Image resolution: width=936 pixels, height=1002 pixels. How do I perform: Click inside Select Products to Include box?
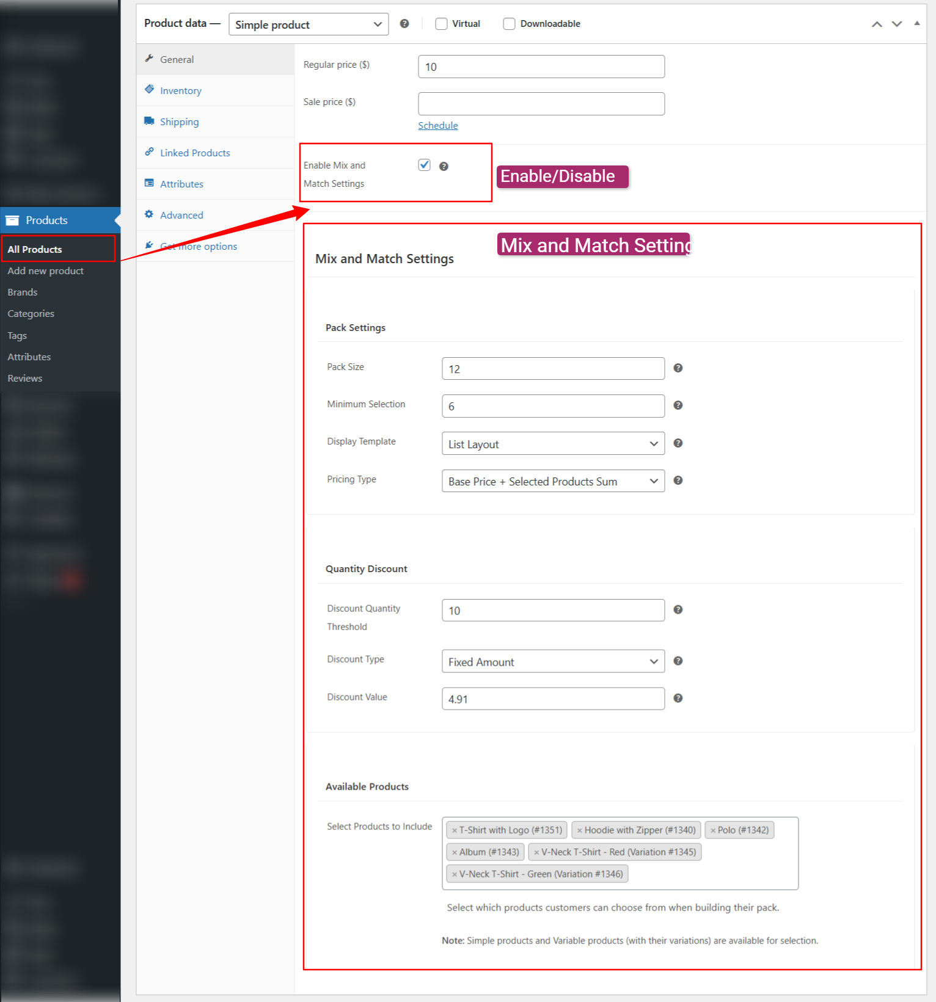620,853
